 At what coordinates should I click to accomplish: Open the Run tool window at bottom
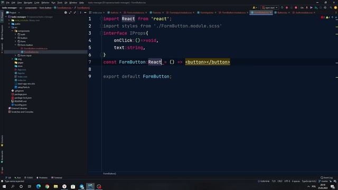tap(17, 178)
